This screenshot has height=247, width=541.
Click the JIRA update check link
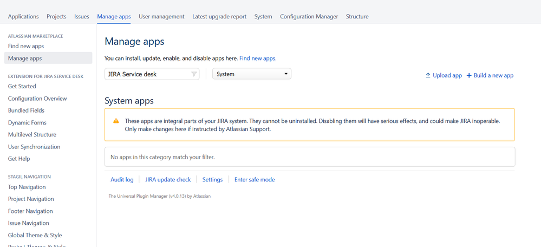click(168, 179)
